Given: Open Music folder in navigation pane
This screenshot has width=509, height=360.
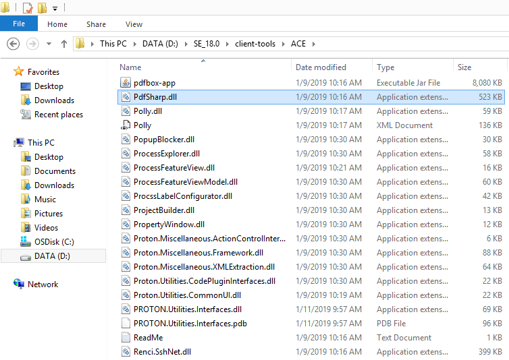Looking at the screenshot, I should coord(45,200).
